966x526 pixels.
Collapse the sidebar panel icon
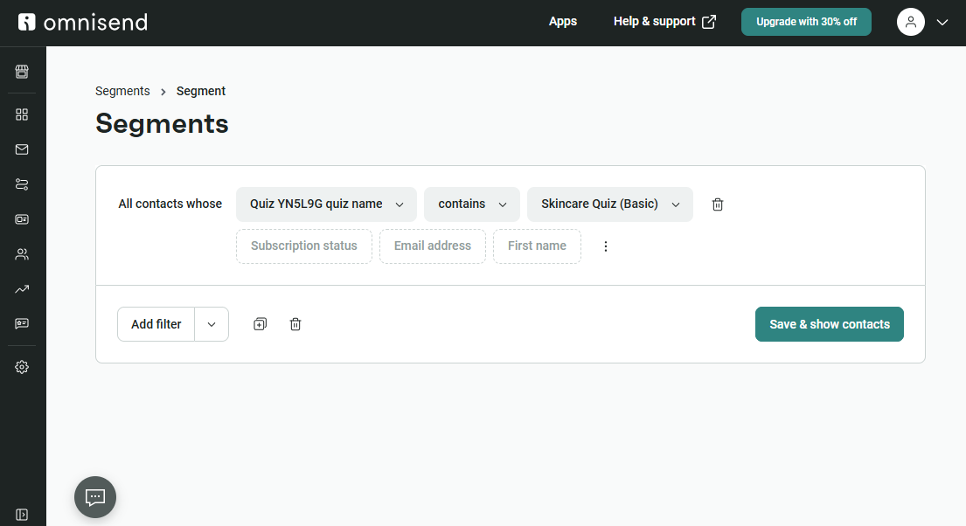22,515
